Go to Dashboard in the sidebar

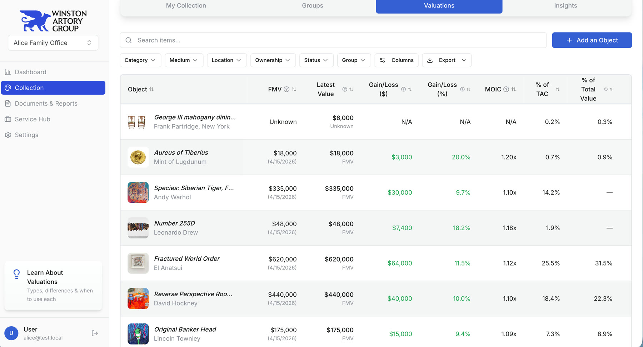[x=53, y=72]
